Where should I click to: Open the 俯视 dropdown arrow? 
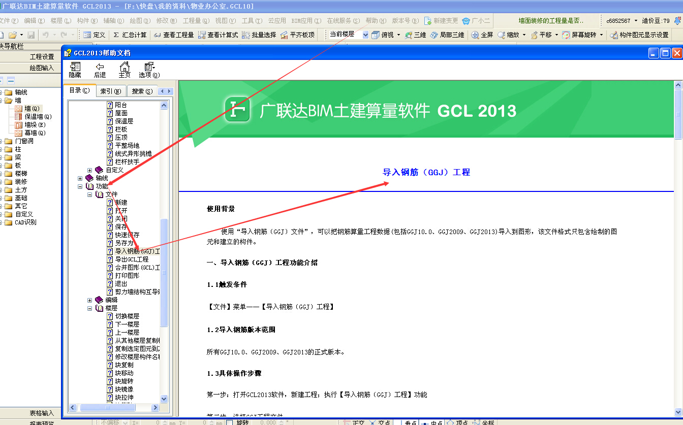[398, 35]
